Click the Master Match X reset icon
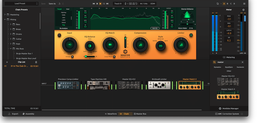 coord(59,35)
